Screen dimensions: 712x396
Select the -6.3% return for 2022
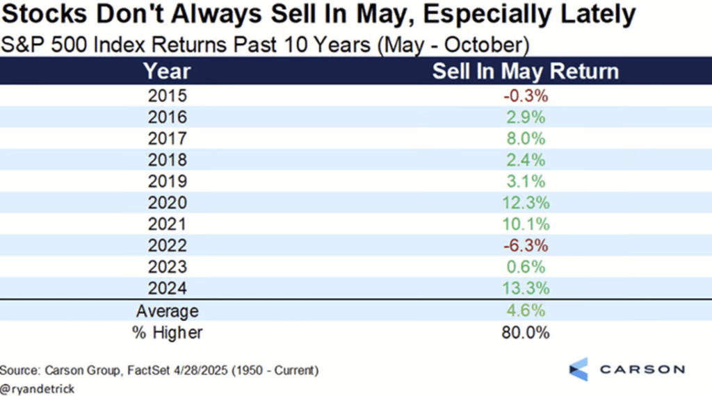coord(526,245)
